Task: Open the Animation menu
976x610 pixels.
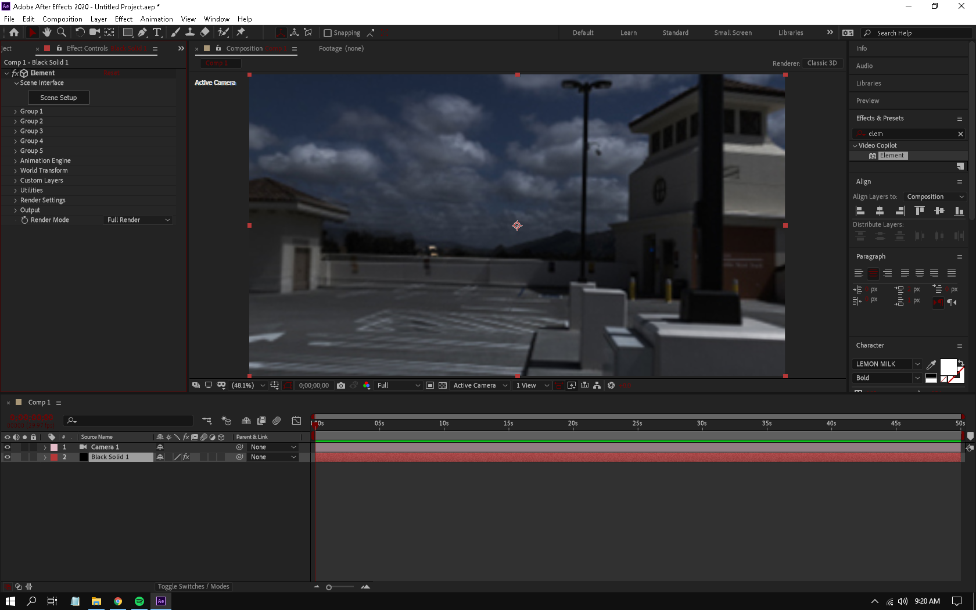Action: 156,19
